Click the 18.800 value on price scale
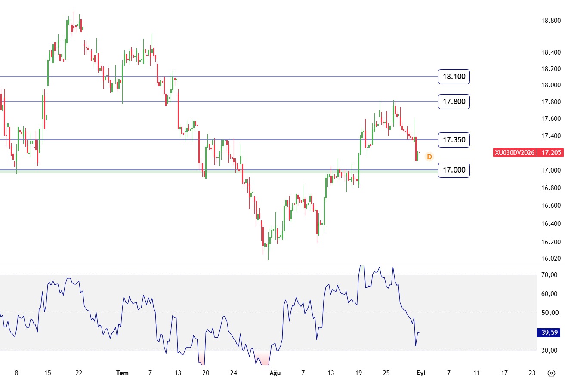This screenshot has width=565, height=379. (551, 20)
